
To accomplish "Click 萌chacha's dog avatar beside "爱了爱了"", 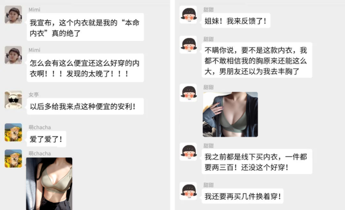I will pyautogui.click(x=13, y=132).
